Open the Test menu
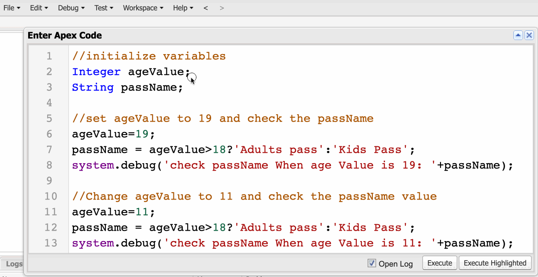This screenshot has height=277, width=538. [104, 8]
